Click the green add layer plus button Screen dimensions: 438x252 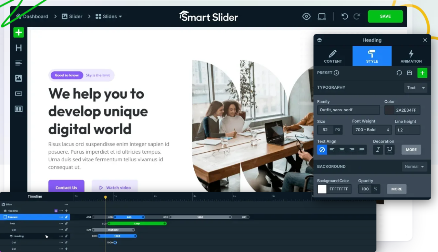18,33
